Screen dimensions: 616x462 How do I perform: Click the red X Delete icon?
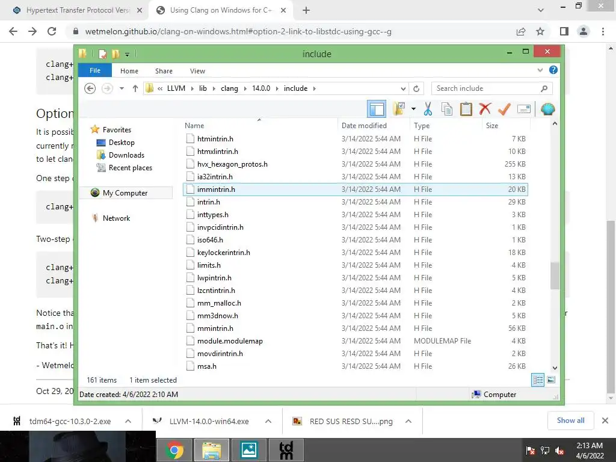[x=485, y=108]
